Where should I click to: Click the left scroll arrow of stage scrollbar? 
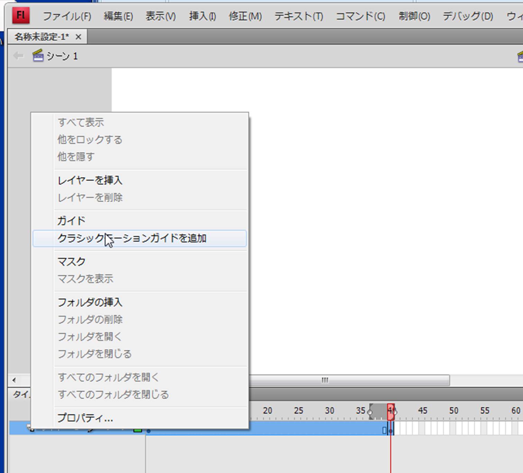[14, 380]
